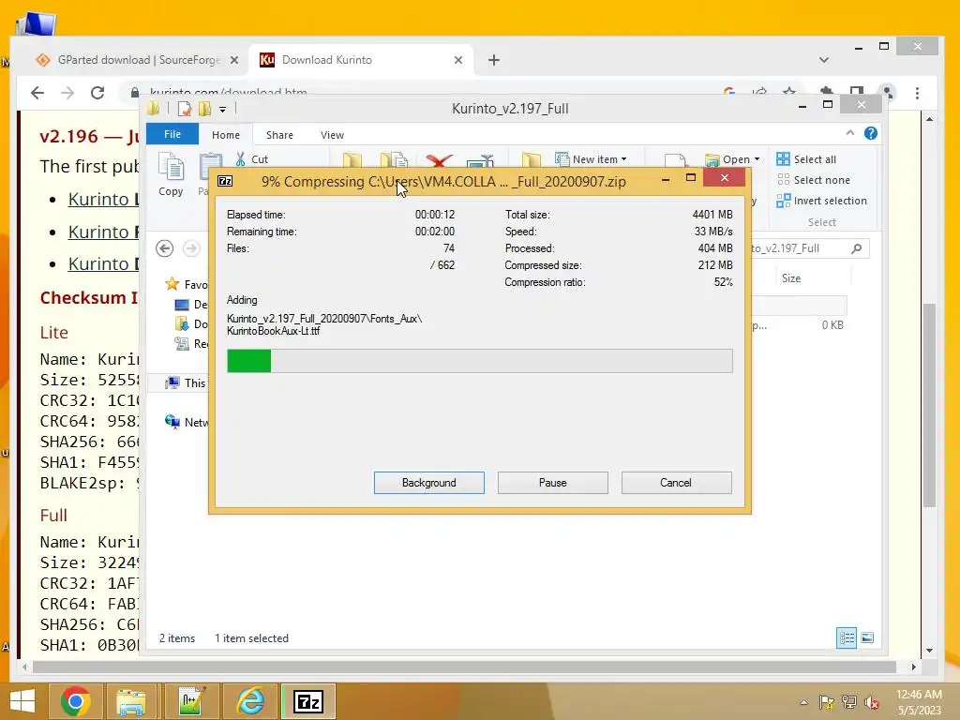Click New folder icon in Quick Access Toolbar

(204, 109)
